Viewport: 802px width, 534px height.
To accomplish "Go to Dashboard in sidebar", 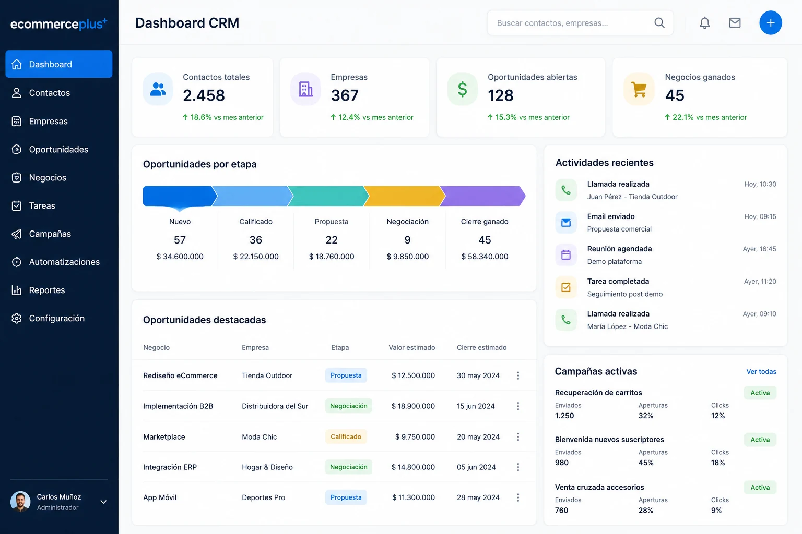I will [x=59, y=64].
